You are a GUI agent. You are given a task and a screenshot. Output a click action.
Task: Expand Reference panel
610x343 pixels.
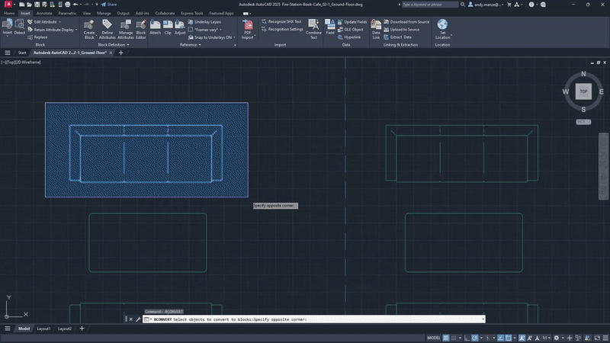(190, 45)
